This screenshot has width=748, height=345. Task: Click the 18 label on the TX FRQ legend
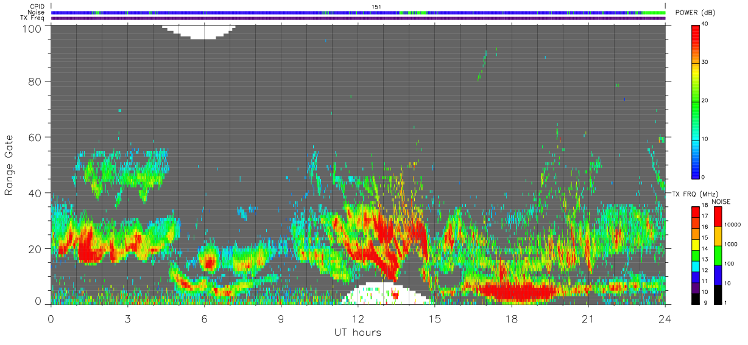pos(705,206)
